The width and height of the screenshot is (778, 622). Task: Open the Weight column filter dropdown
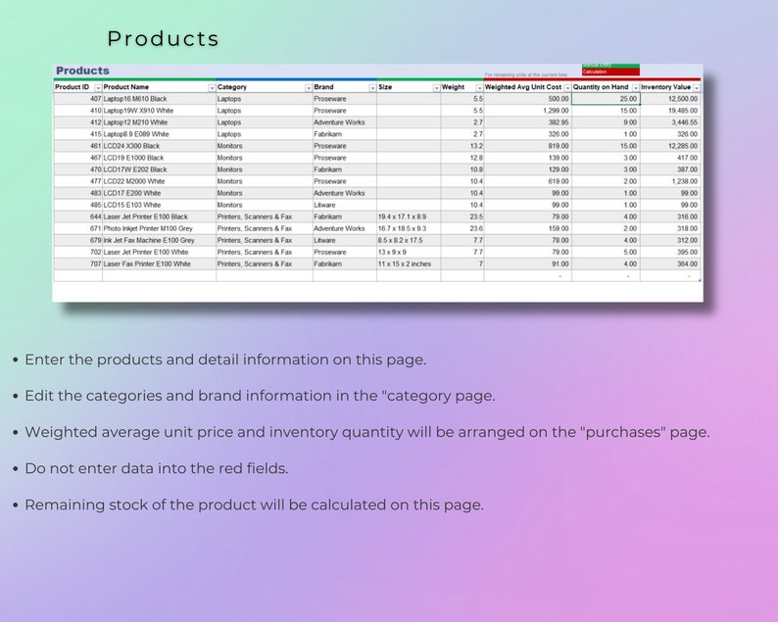click(x=479, y=88)
